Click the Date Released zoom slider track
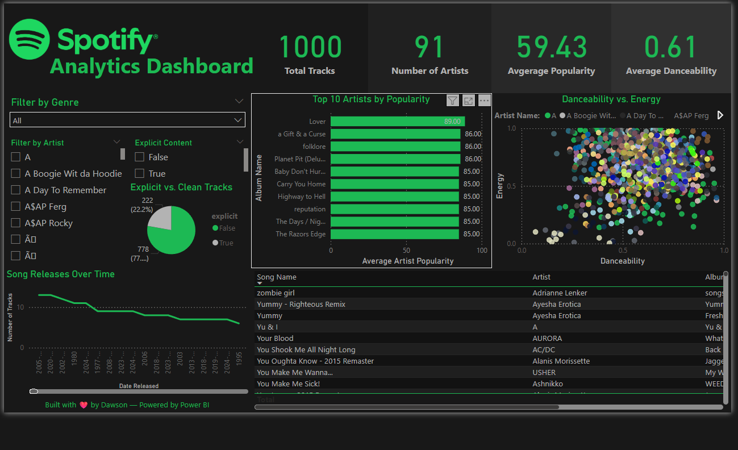Image resolution: width=738 pixels, height=450 pixels. pyautogui.click(x=139, y=391)
